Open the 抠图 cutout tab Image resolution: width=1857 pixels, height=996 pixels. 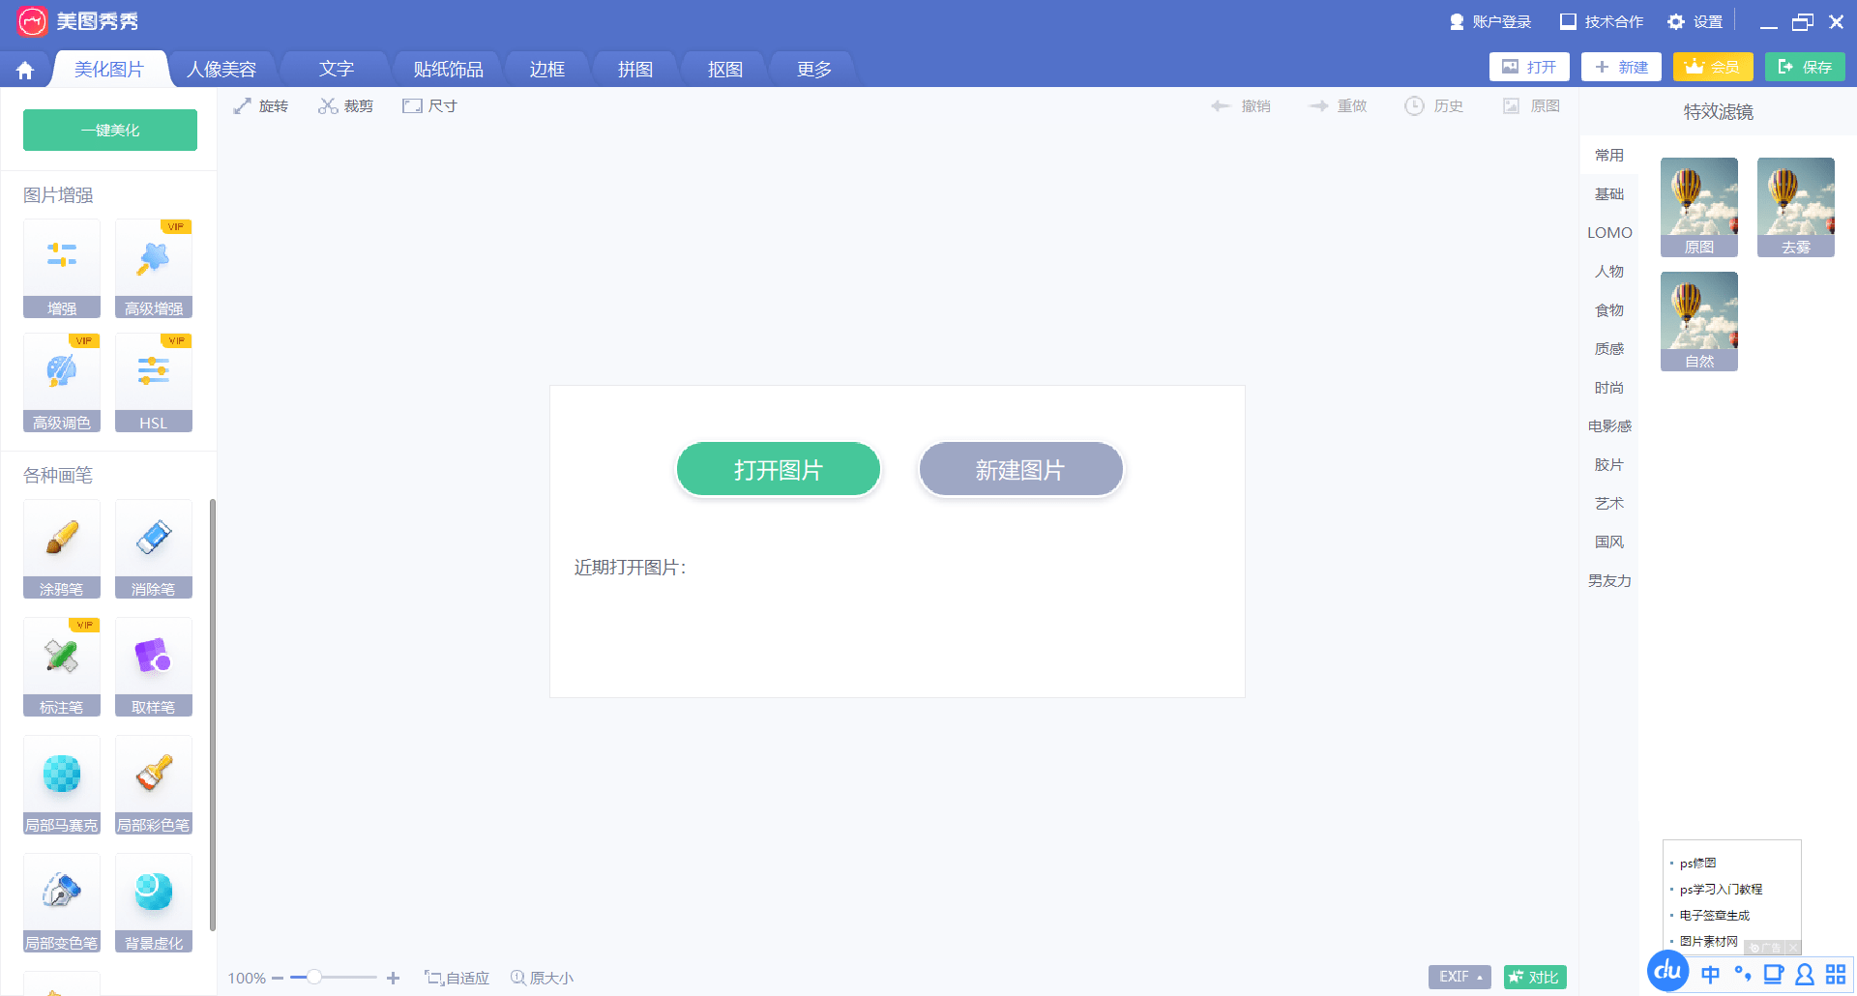pos(724,70)
